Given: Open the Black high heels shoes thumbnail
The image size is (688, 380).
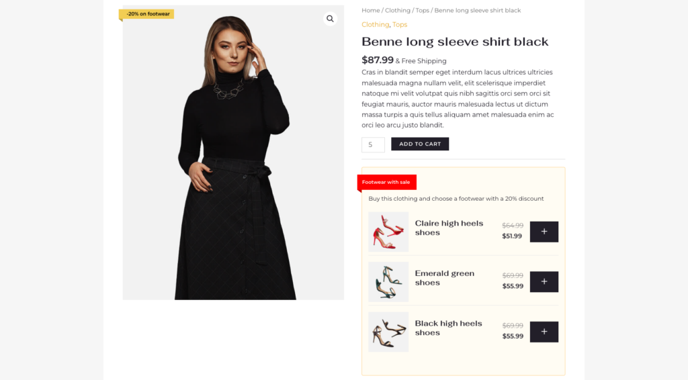Looking at the screenshot, I should pos(388,332).
